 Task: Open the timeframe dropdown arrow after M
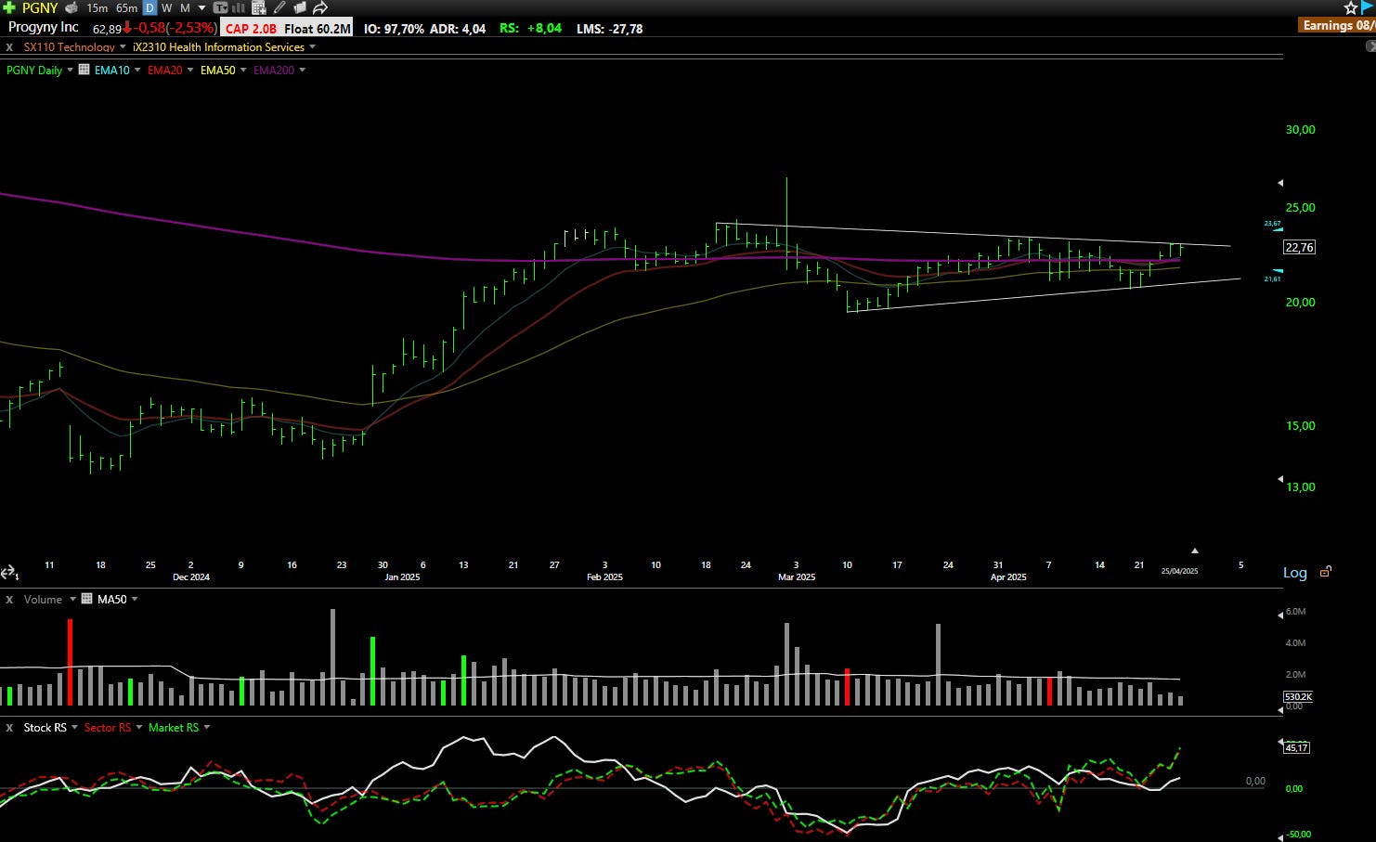201,7
